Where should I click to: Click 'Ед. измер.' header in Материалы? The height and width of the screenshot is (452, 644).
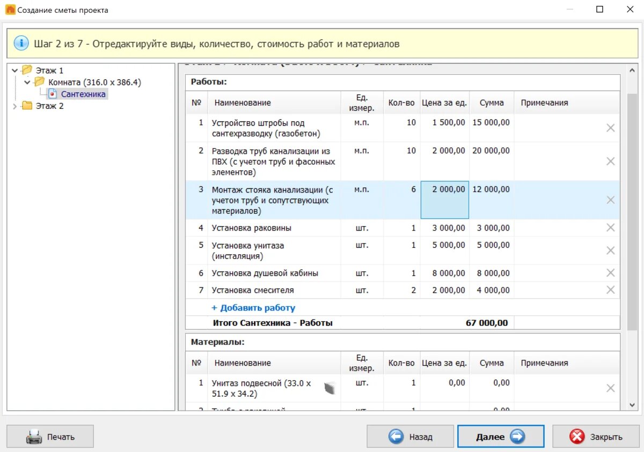(362, 363)
